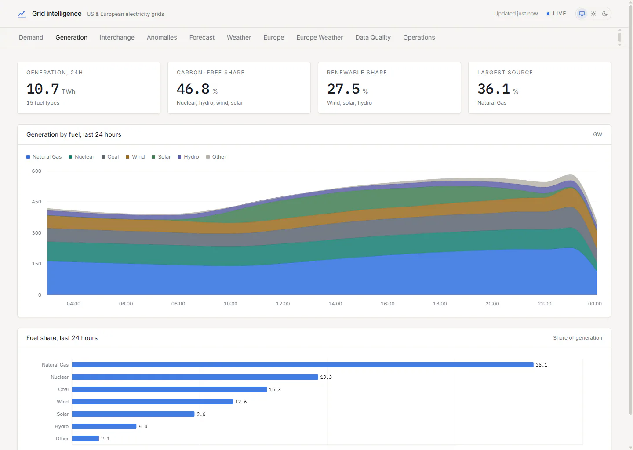Viewport: 633px width, 450px height.
Task: Click the Wind legend color swatch
Action: click(127, 157)
